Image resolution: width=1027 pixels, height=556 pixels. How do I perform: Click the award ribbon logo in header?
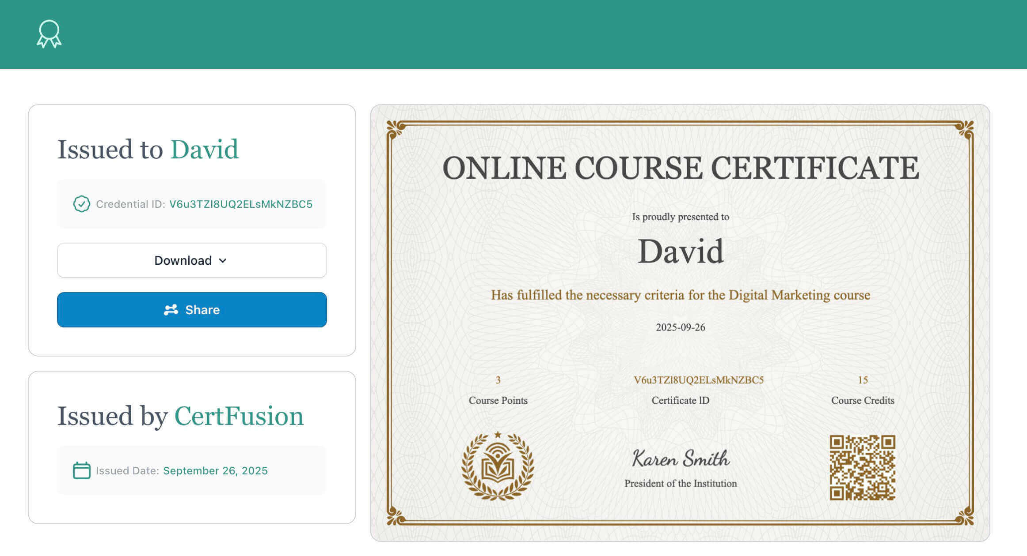coord(49,34)
